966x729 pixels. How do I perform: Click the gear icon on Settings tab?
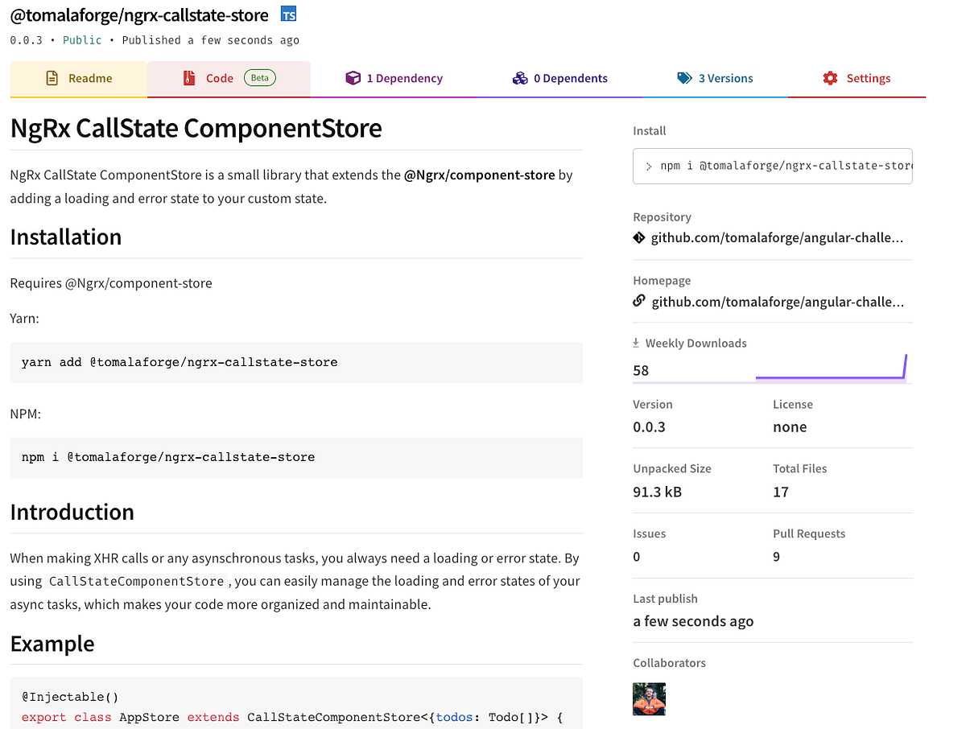(830, 78)
